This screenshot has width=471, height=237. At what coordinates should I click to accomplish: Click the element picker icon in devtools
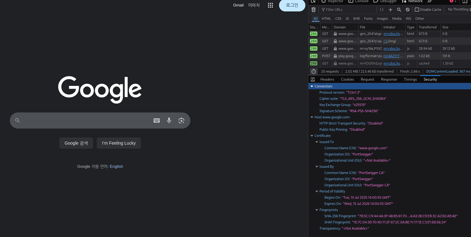point(313,1)
